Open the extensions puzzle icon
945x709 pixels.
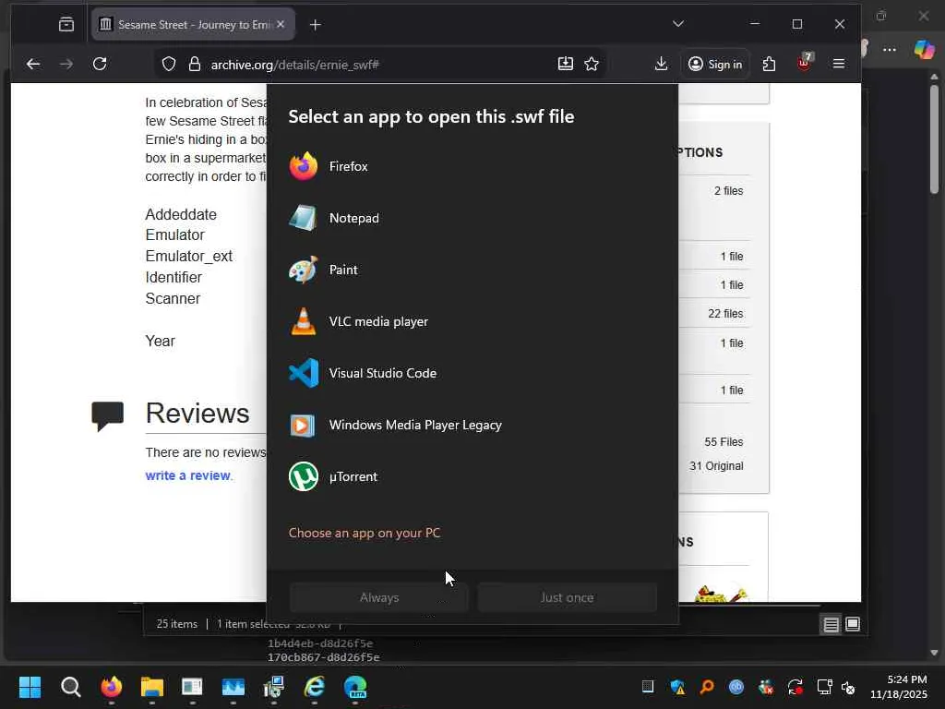pos(769,64)
